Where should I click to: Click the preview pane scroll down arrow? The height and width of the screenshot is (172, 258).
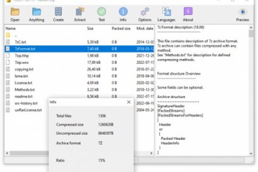click(x=251, y=154)
